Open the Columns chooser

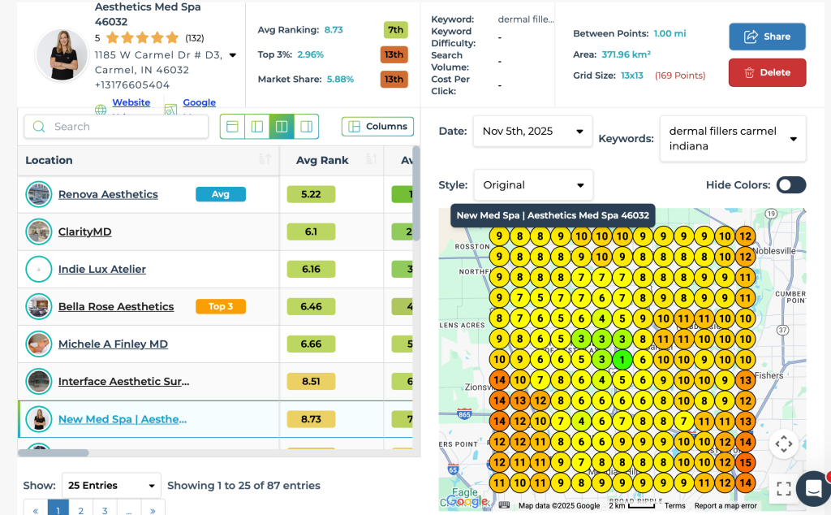377,126
